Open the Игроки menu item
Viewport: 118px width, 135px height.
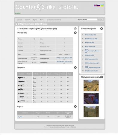pos(35,20)
